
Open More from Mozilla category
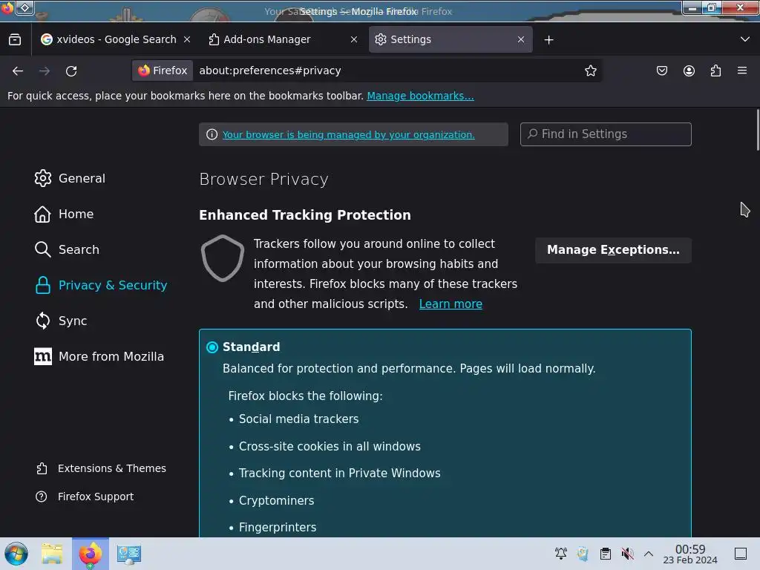click(x=99, y=357)
